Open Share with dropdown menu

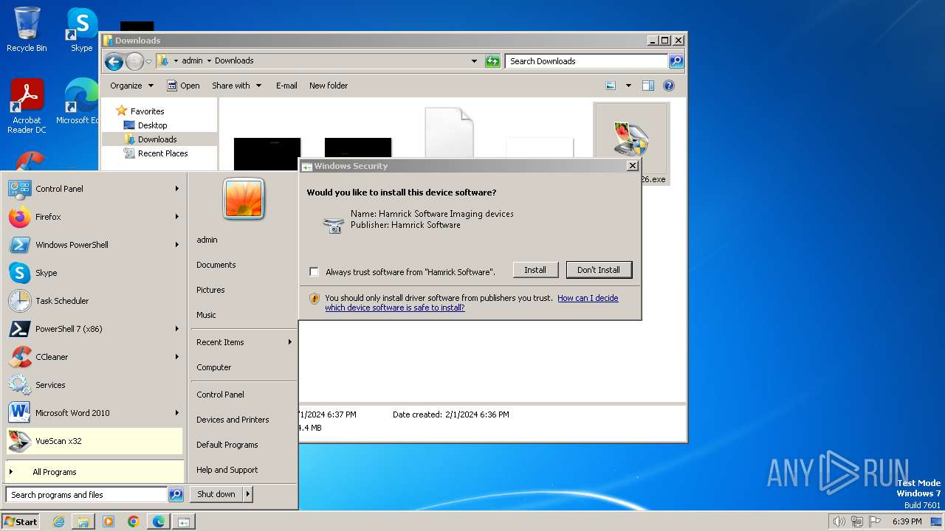coord(236,86)
